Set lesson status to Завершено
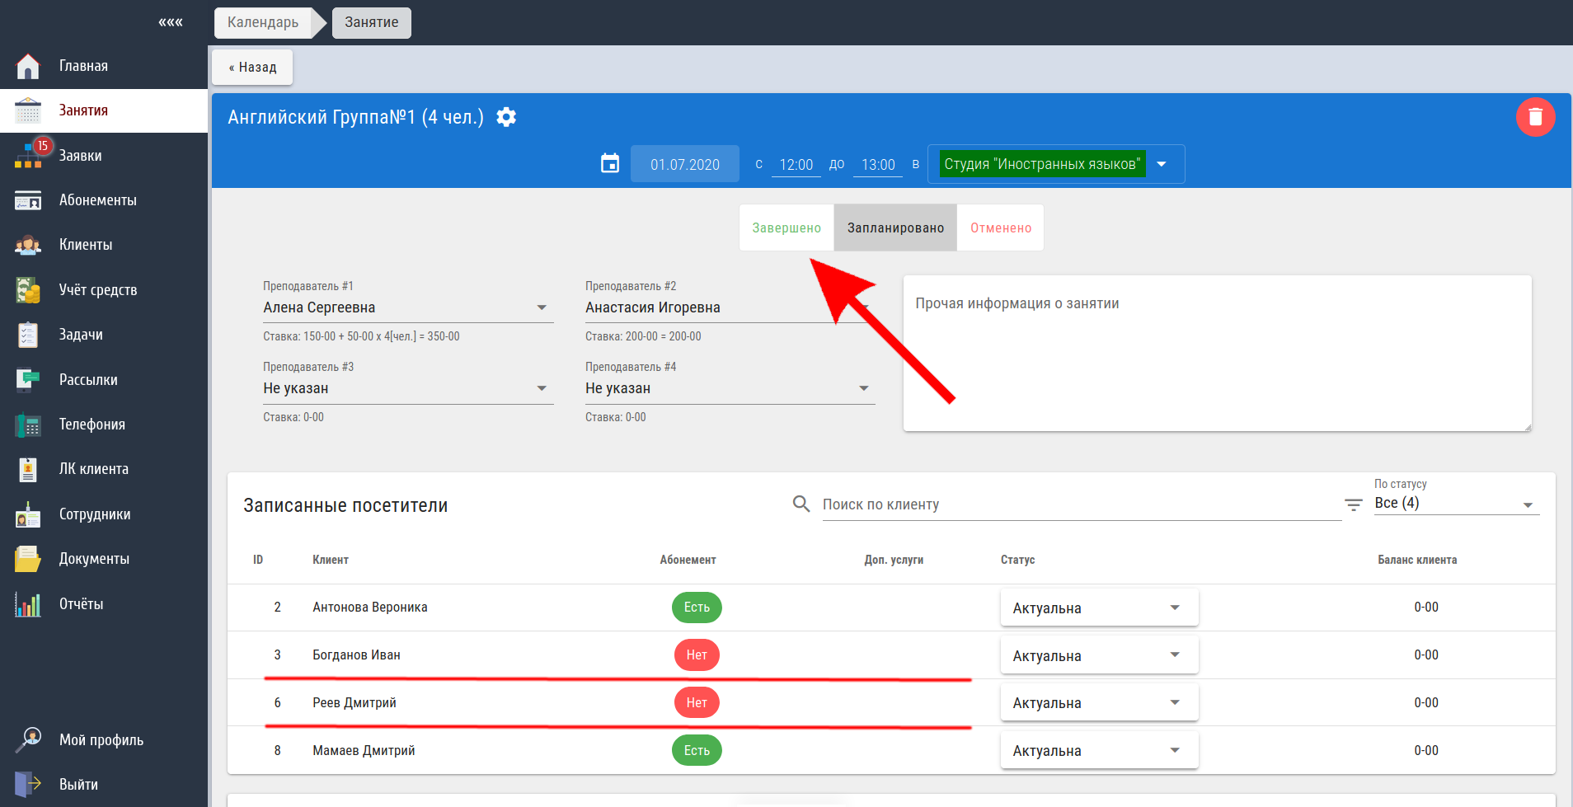The width and height of the screenshot is (1573, 807). point(786,228)
